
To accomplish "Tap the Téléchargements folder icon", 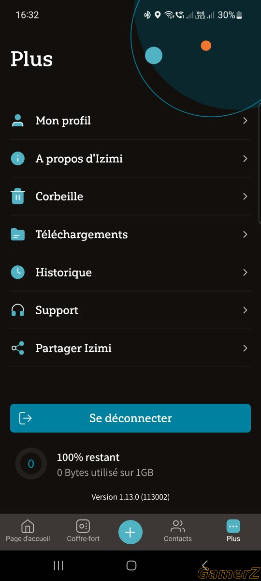I will pyautogui.click(x=18, y=234).
